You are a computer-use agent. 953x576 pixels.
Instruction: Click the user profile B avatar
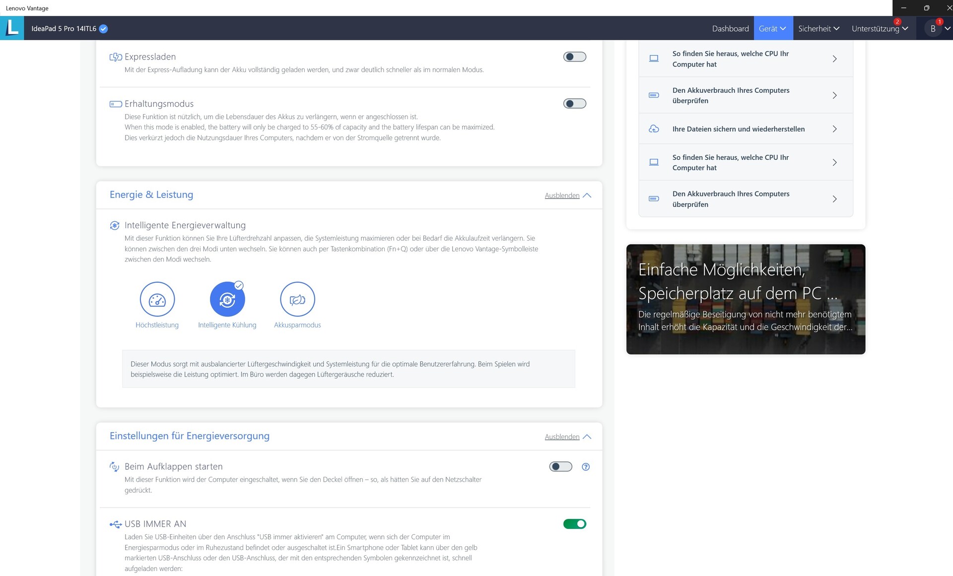[x=933, y=29]
